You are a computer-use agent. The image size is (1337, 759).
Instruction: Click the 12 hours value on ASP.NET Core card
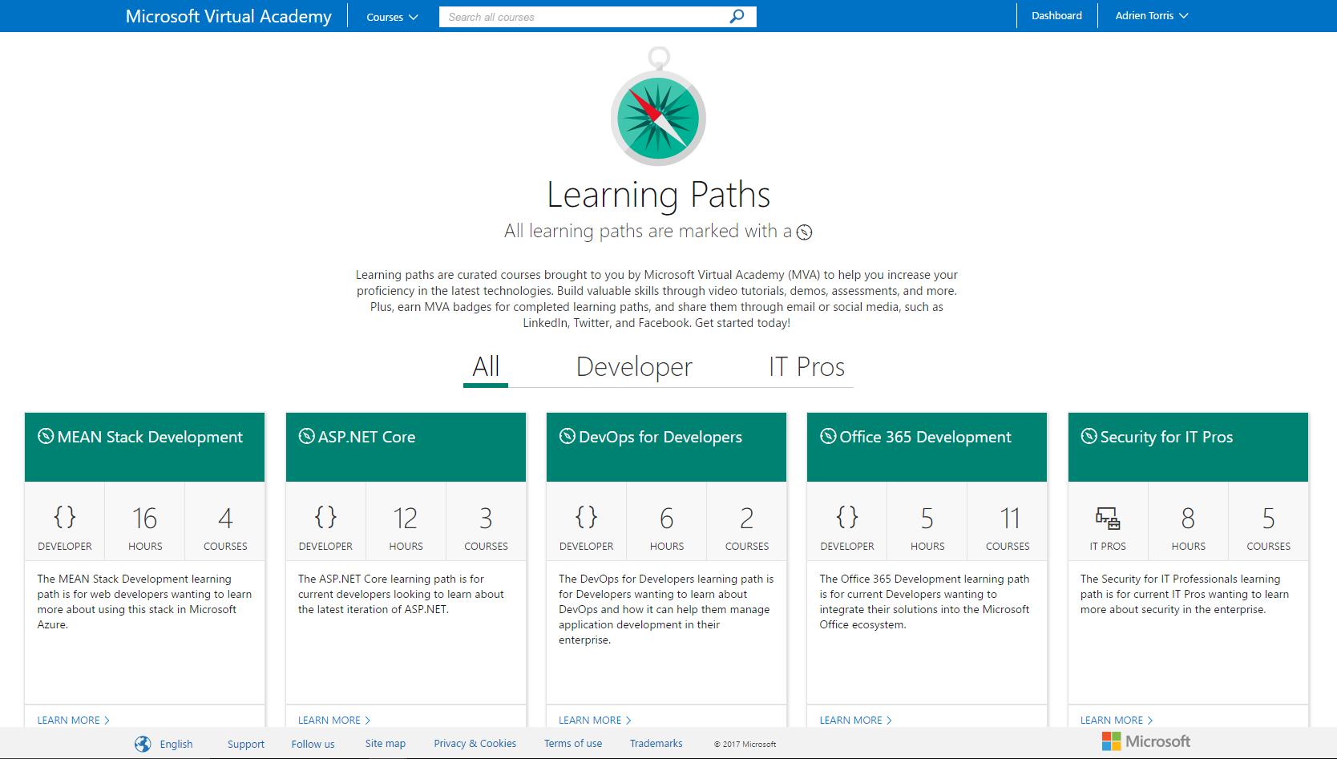click(x=406, y=519)
